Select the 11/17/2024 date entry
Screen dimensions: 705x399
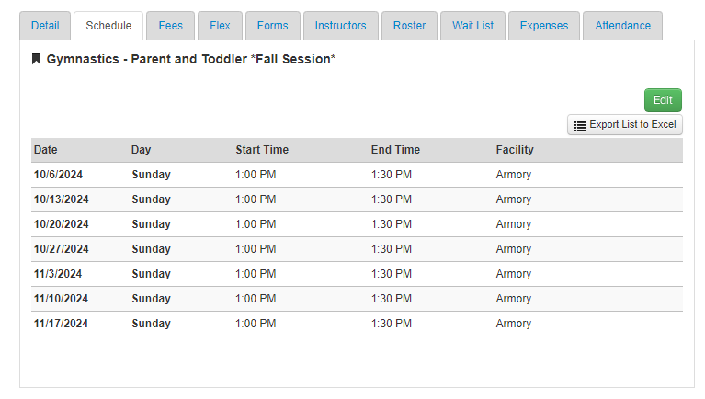pyautogui.click(x=62, y=324)
